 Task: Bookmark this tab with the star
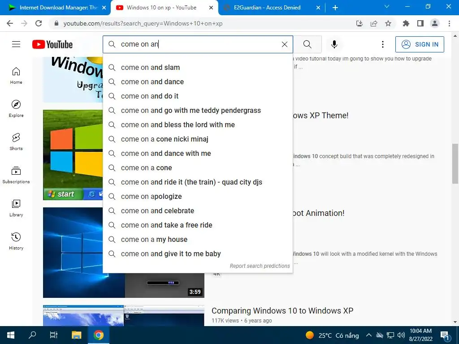click(x=388, y=23)
